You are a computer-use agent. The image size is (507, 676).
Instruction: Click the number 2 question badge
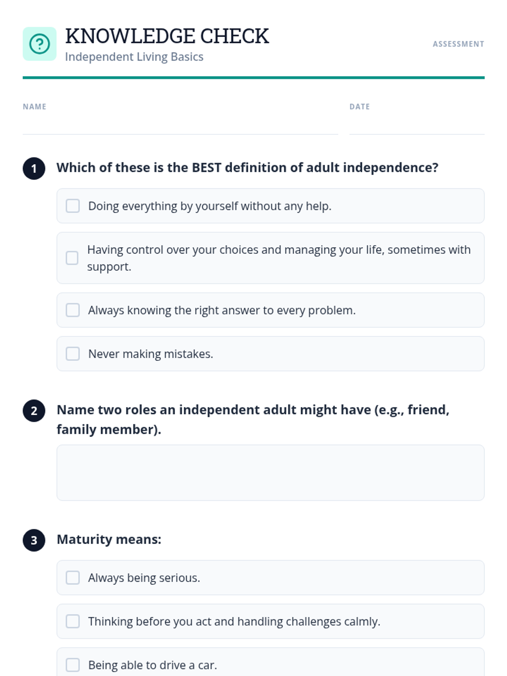click(x=34, y=411)
